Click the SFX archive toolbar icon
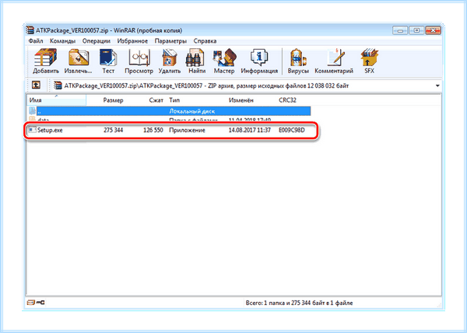Image resolution: width=467 pixels, height=333 pixels. tap(369, 61)
